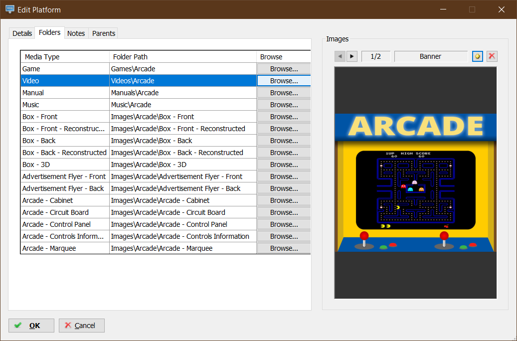Open the Notes tab
The width and height of the screenshot is (517, 341).
pyautogui.click(x=76, y=33)
